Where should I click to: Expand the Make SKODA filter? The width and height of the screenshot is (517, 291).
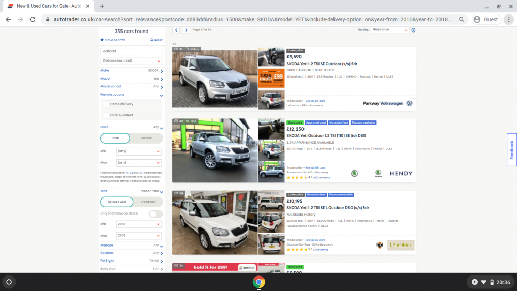pos(131,70)
